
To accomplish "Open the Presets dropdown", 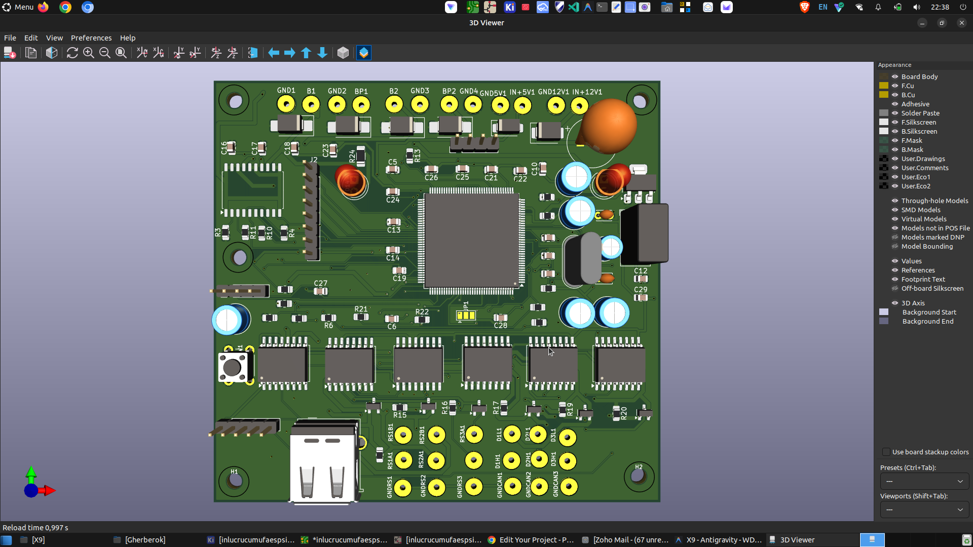I will pyautogui.click(x=924, y=481).
